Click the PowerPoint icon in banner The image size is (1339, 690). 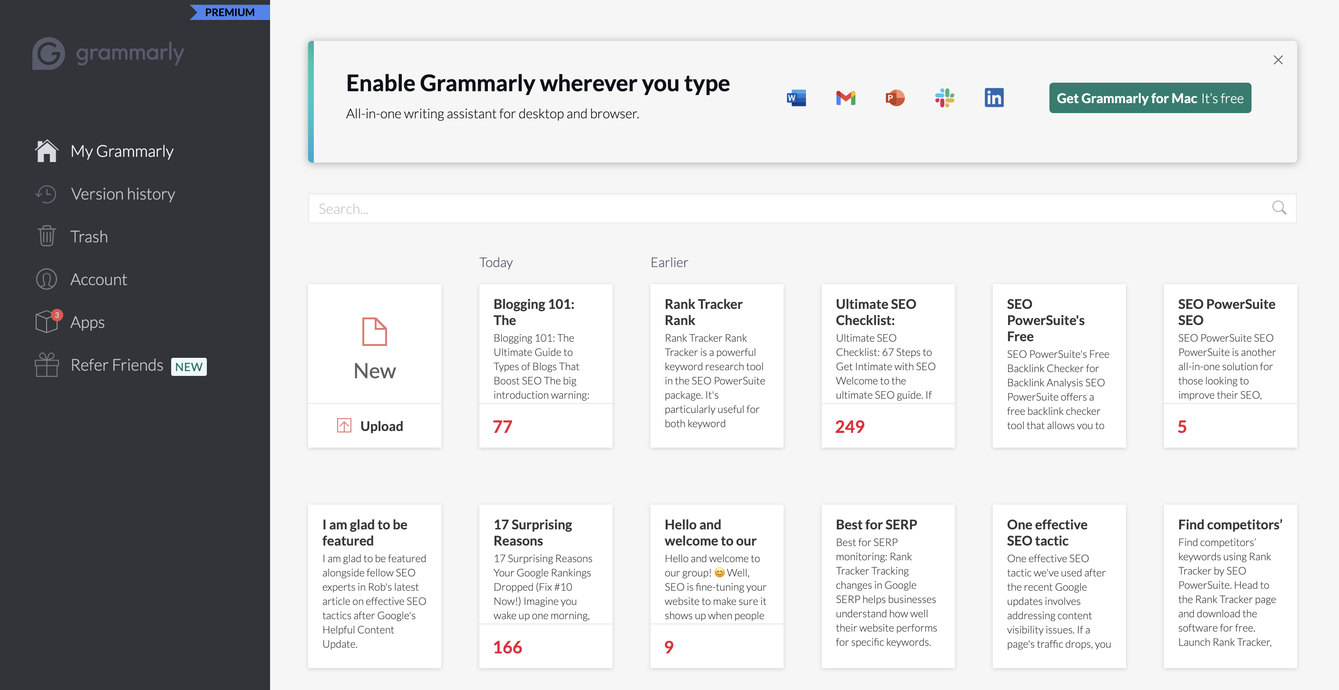(894, 98)
